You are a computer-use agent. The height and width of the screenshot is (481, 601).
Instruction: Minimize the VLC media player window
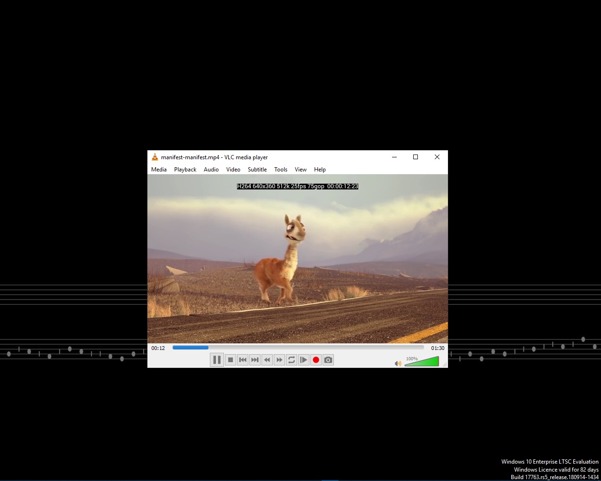pos(394,157)
